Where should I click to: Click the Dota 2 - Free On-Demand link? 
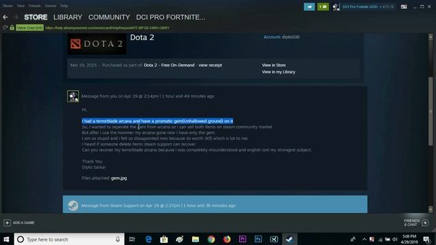pos(169,65)
